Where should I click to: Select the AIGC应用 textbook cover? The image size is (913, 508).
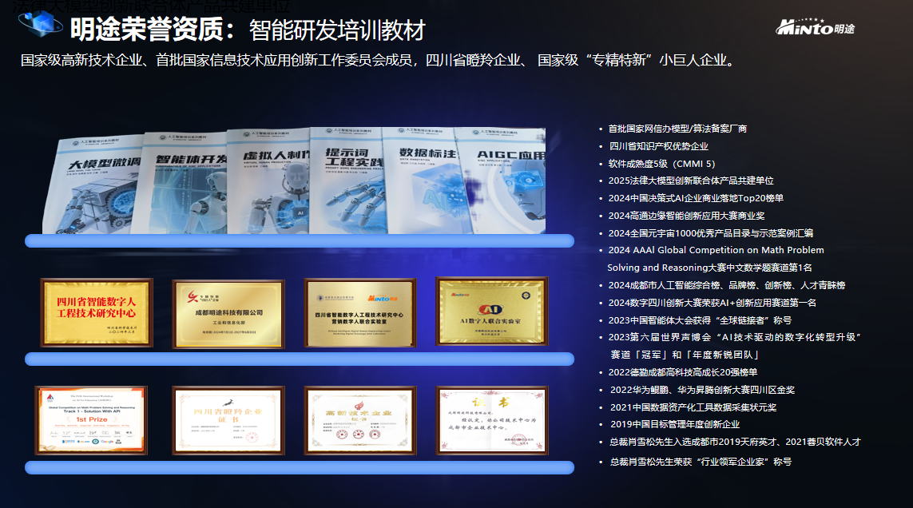(502, 181)
